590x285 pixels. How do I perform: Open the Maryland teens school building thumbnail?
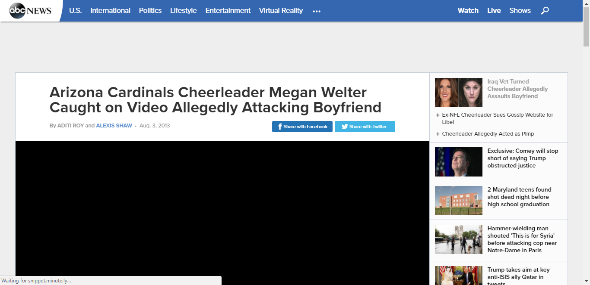click(459, 201)
